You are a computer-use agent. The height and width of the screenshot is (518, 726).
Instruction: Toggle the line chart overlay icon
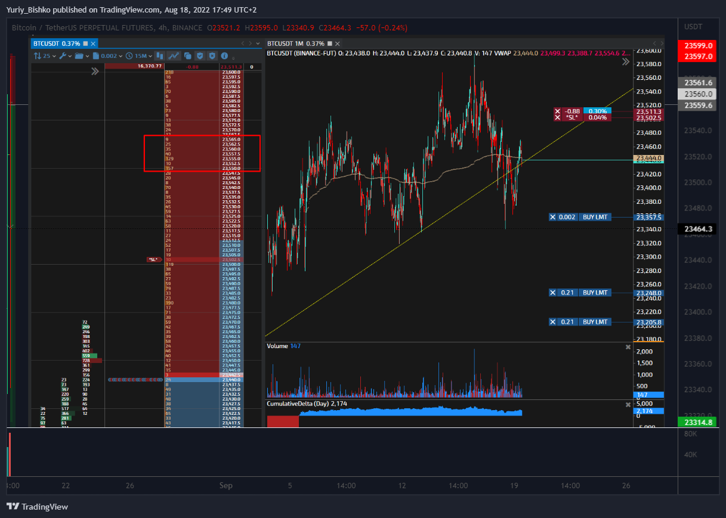[x=174, y=56]
